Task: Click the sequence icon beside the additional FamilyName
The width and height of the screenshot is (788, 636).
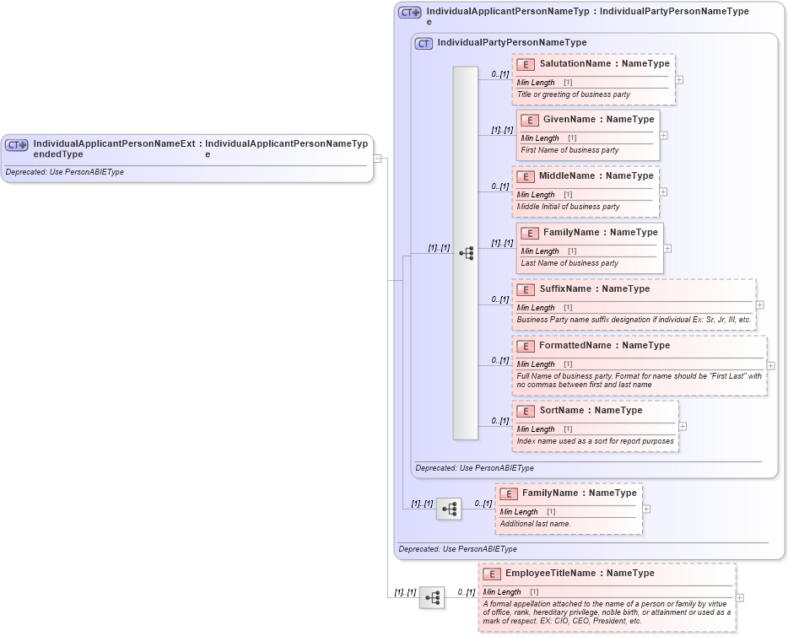Action: click(447, 509)
